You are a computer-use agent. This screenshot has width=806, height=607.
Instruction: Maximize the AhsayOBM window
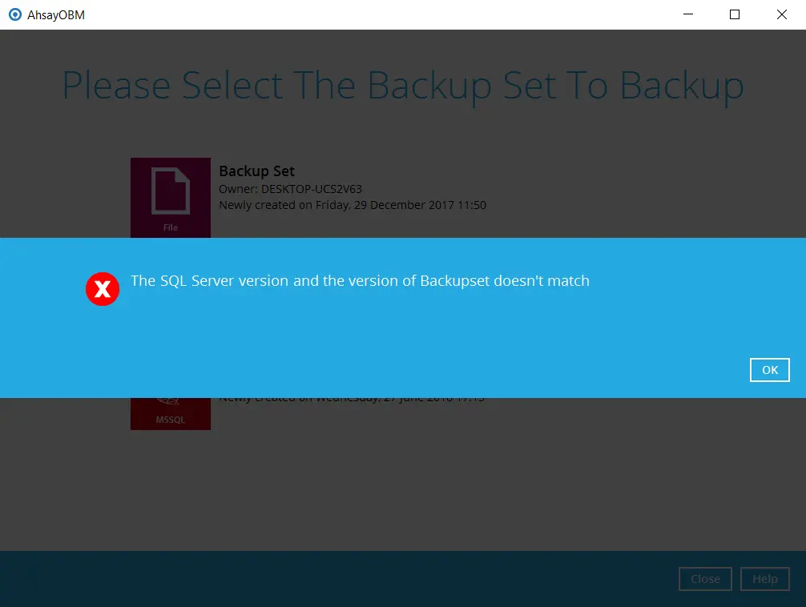(x=735, y=14)
